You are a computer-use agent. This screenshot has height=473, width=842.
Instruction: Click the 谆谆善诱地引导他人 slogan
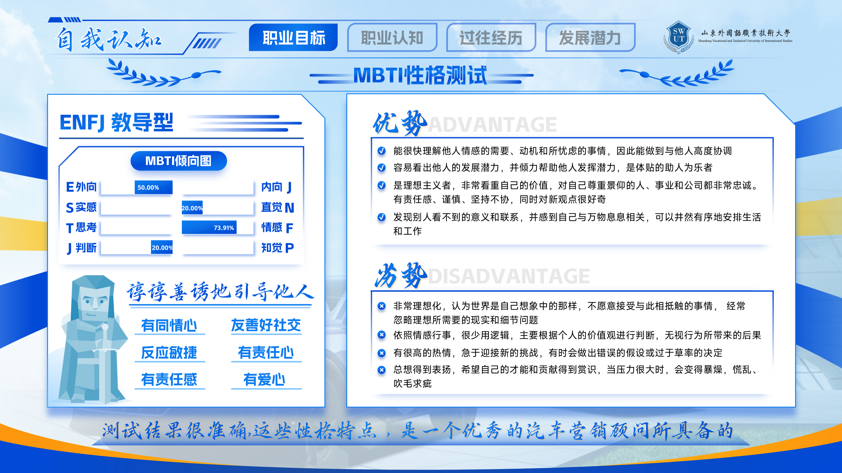click(x=220, y=292)
